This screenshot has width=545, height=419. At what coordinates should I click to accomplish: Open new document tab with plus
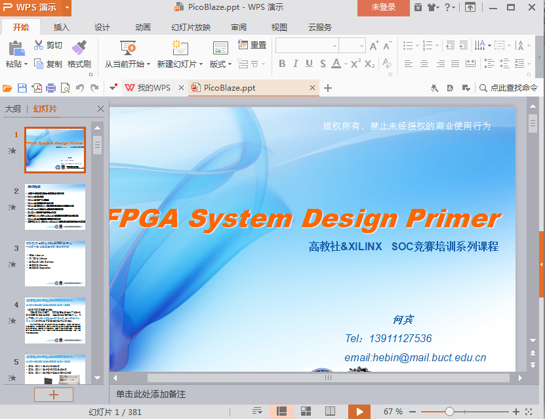tap(327, 88)
